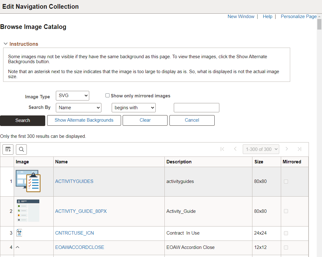Screen dimensions: 322x257
Task: Open the grid action menu icon
Action: (x=8, y=149)
